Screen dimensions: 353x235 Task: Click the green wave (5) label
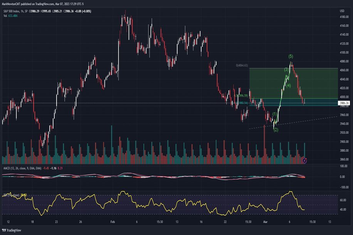coord(291,56)
